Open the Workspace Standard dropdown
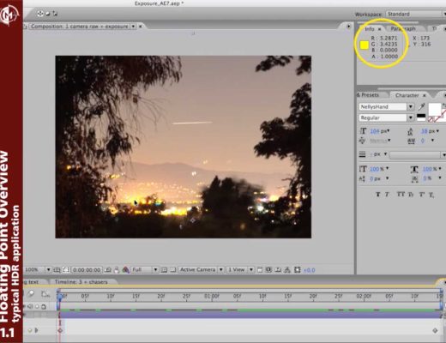 point(416,14)
